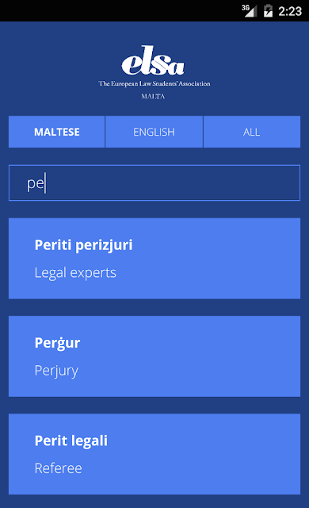Tap the "Legal experts" translation text

[x=75, y=273]
